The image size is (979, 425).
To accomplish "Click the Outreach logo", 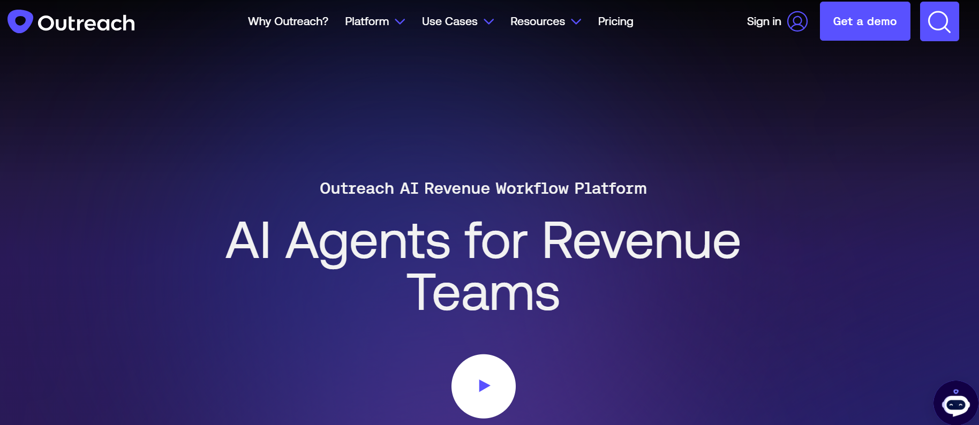I will [71, 22].
